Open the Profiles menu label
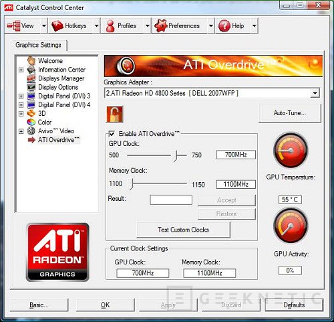Screen dimensions: 334x322 pyautogui.click(x=127, y=26)
